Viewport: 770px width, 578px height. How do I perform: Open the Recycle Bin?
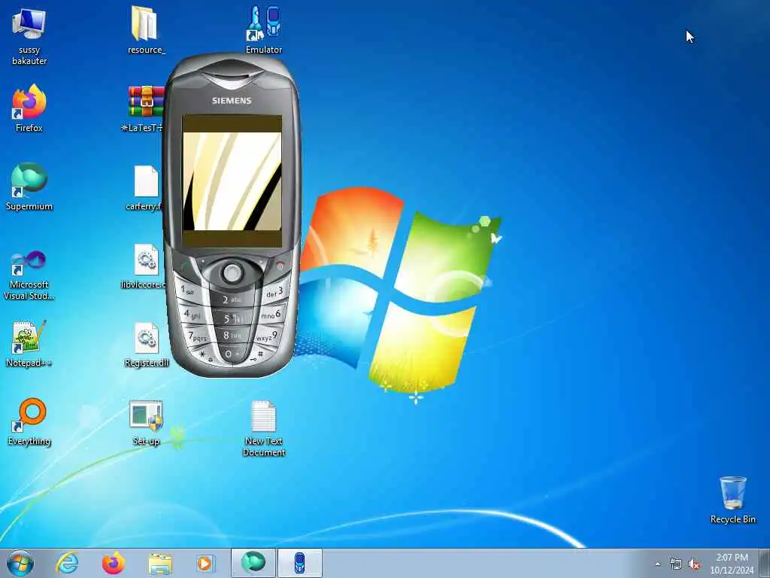(732, 500)
